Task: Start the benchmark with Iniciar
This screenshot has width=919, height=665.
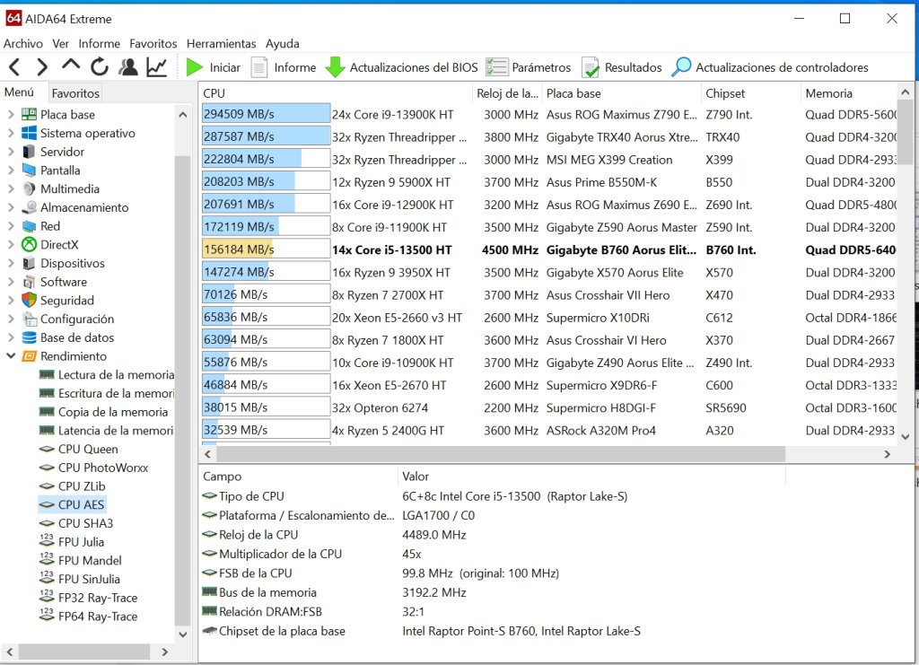Action: pyautogui.click(x=213, y=67)
